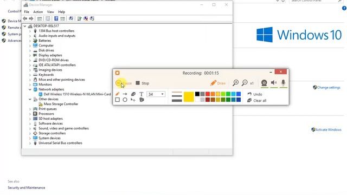Expand the Processors node

click(30, 114)
